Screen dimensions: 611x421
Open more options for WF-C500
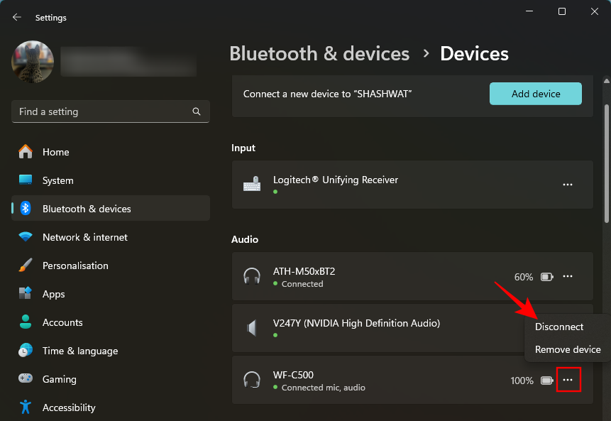pyautogui.click(x=568, y=380)
